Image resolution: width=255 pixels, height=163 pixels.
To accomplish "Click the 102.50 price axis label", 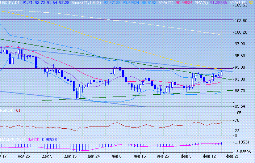I will point(241,21).
